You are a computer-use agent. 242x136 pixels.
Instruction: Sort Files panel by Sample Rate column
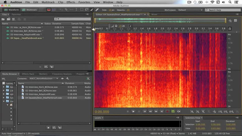click(77, 24)
